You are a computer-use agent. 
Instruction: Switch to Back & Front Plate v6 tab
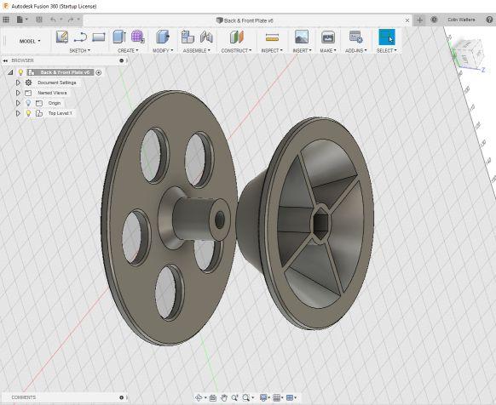coord(245,20)
